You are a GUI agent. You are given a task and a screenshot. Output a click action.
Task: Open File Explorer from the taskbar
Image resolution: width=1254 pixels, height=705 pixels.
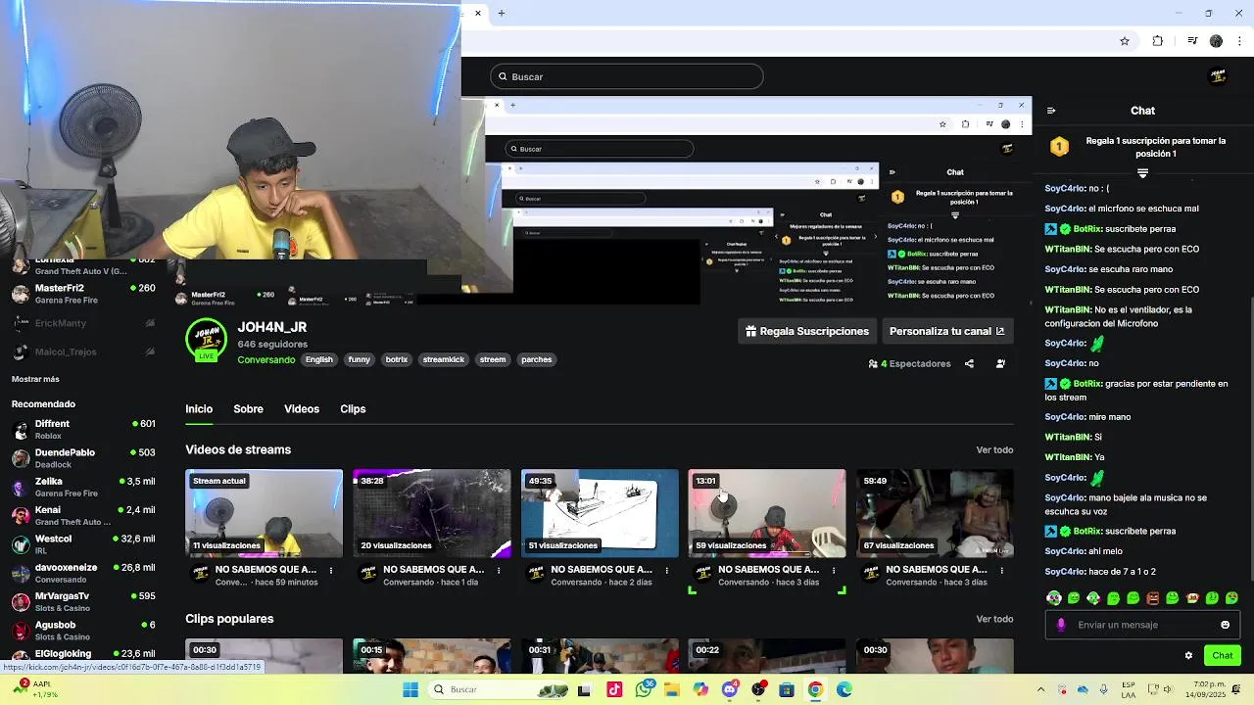(672, 689)
